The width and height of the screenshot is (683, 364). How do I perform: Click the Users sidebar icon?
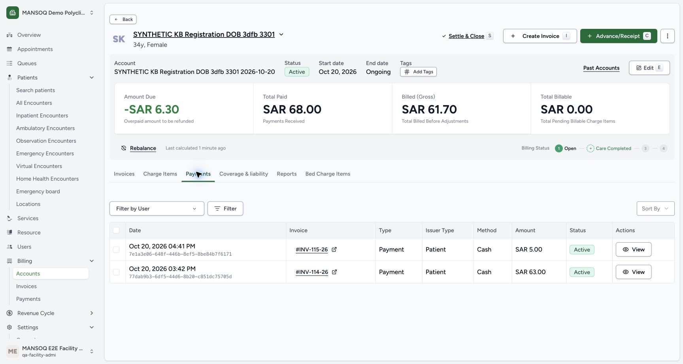[x=9, y=247]
